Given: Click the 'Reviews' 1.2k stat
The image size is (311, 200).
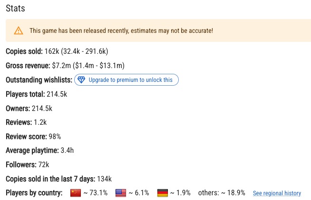Looking at the screenshot, I should point(26,122).
